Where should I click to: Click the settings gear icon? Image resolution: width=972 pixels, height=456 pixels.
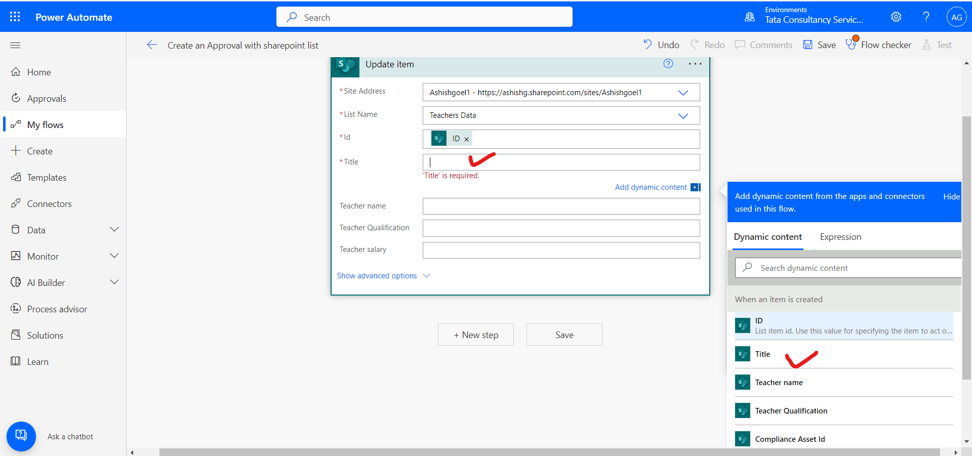point(896,17)
